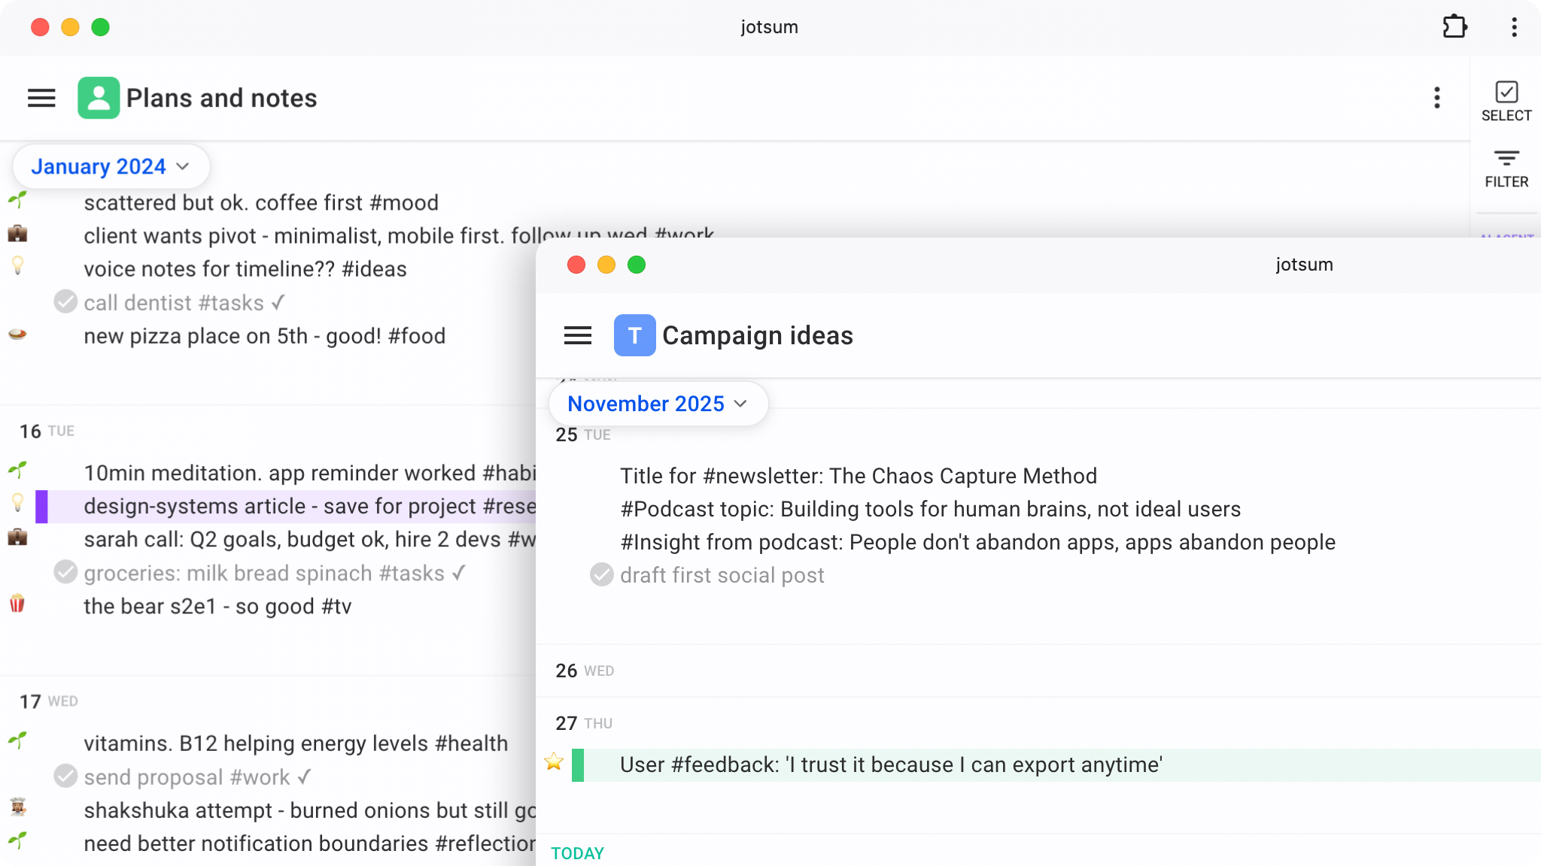Viewport: 1541px width, 866px height.
Task: Open the Campaign ideas title
Action: tap(758, 335)
